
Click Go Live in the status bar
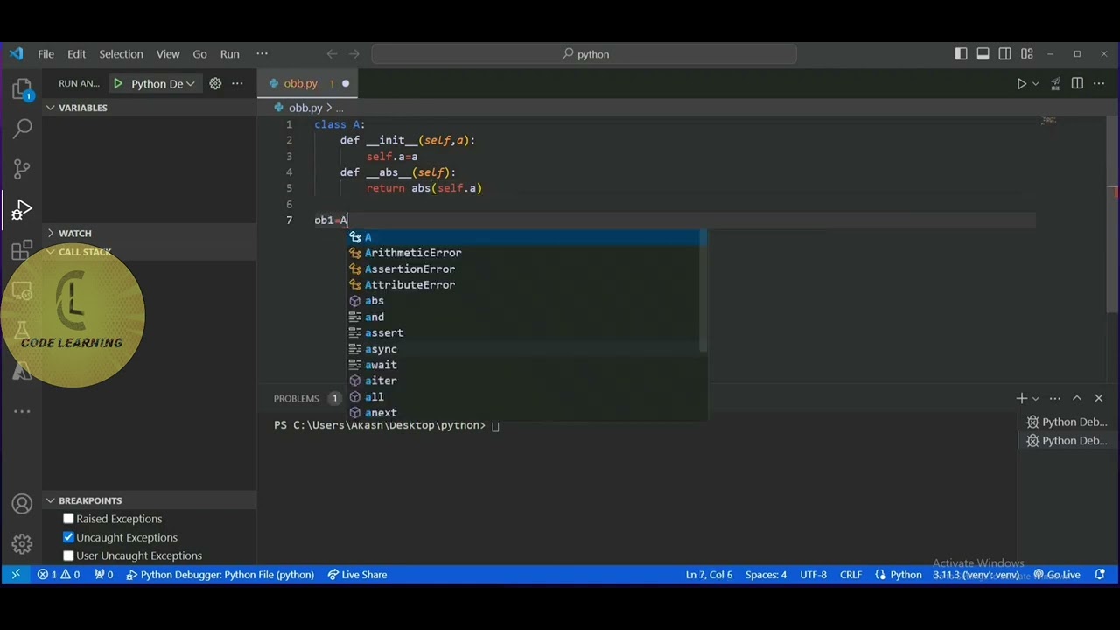tap(1057, 575)
